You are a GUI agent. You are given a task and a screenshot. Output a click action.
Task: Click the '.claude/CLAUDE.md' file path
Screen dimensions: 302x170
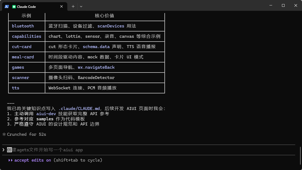click(79, 109)
